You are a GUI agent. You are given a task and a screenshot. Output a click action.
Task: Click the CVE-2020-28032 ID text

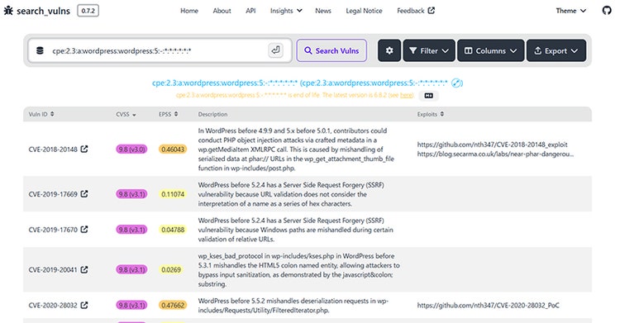point(53,305)
